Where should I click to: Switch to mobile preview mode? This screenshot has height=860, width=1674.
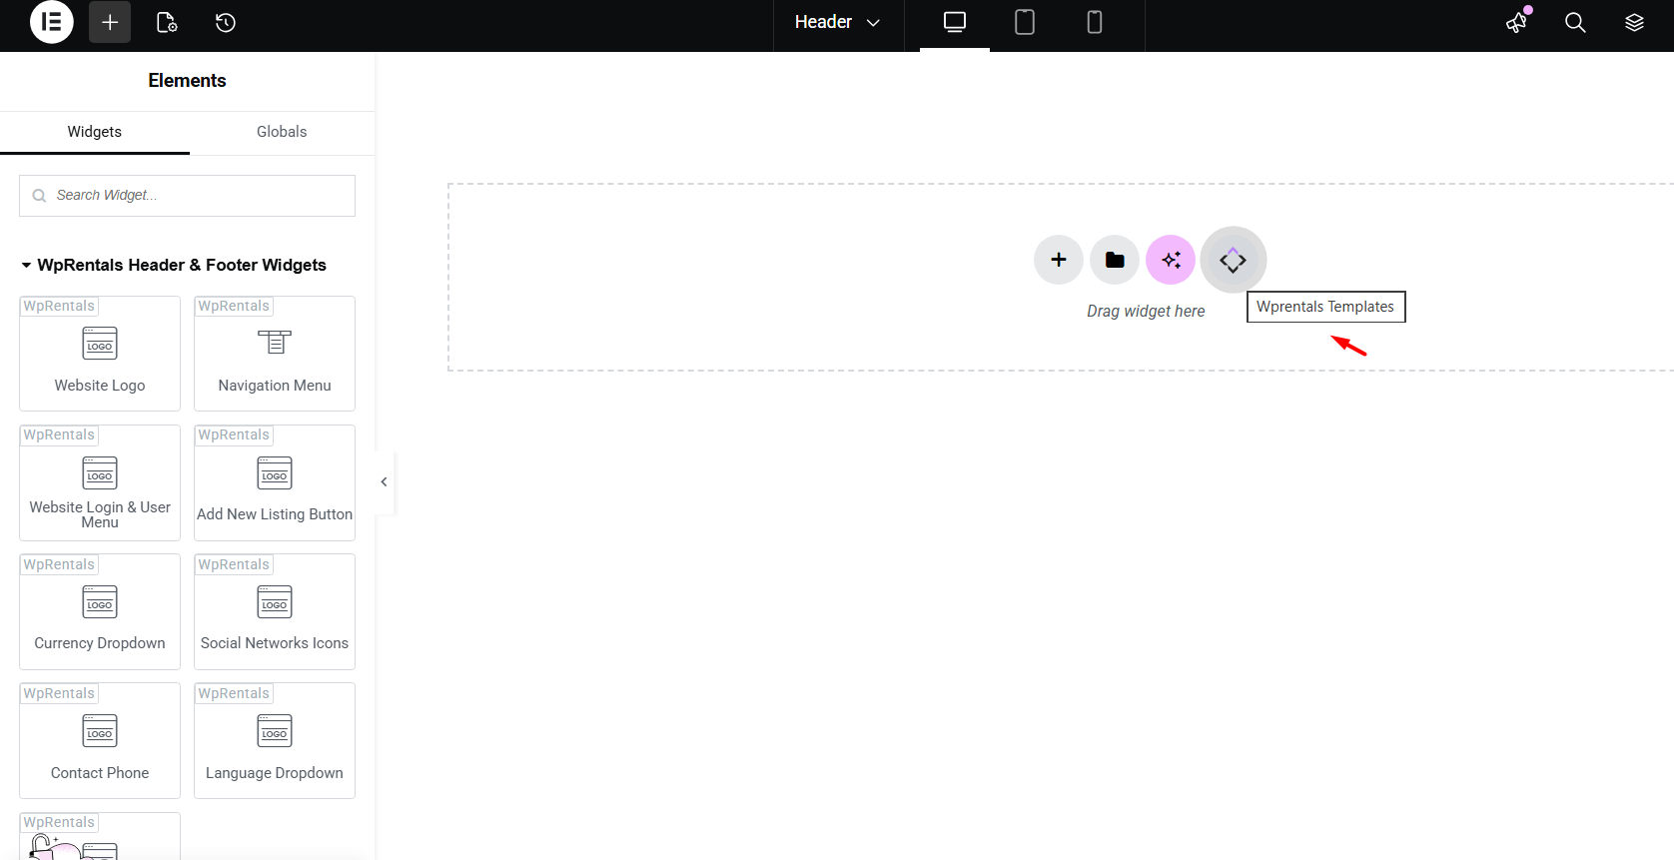[x=1095, y=22]
